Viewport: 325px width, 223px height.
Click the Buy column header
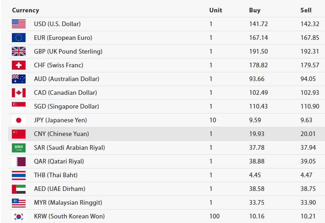255,10
